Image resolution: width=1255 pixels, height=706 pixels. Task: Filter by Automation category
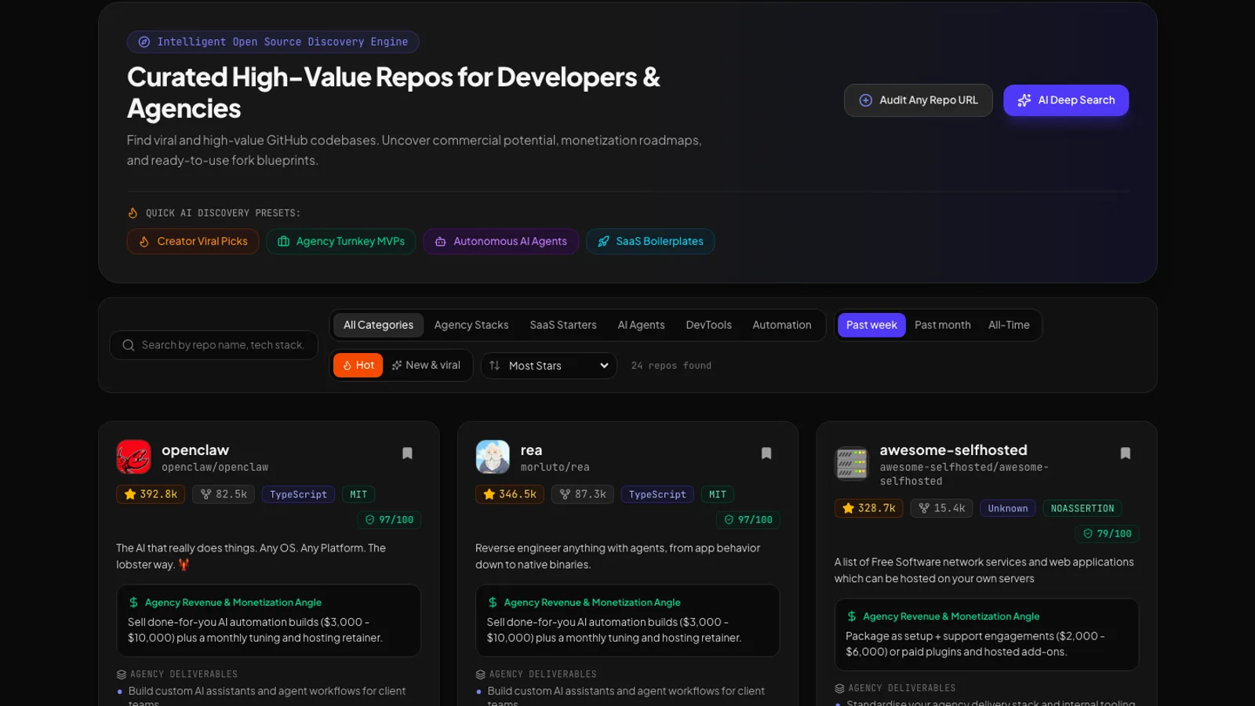click(x=782, y=325)
